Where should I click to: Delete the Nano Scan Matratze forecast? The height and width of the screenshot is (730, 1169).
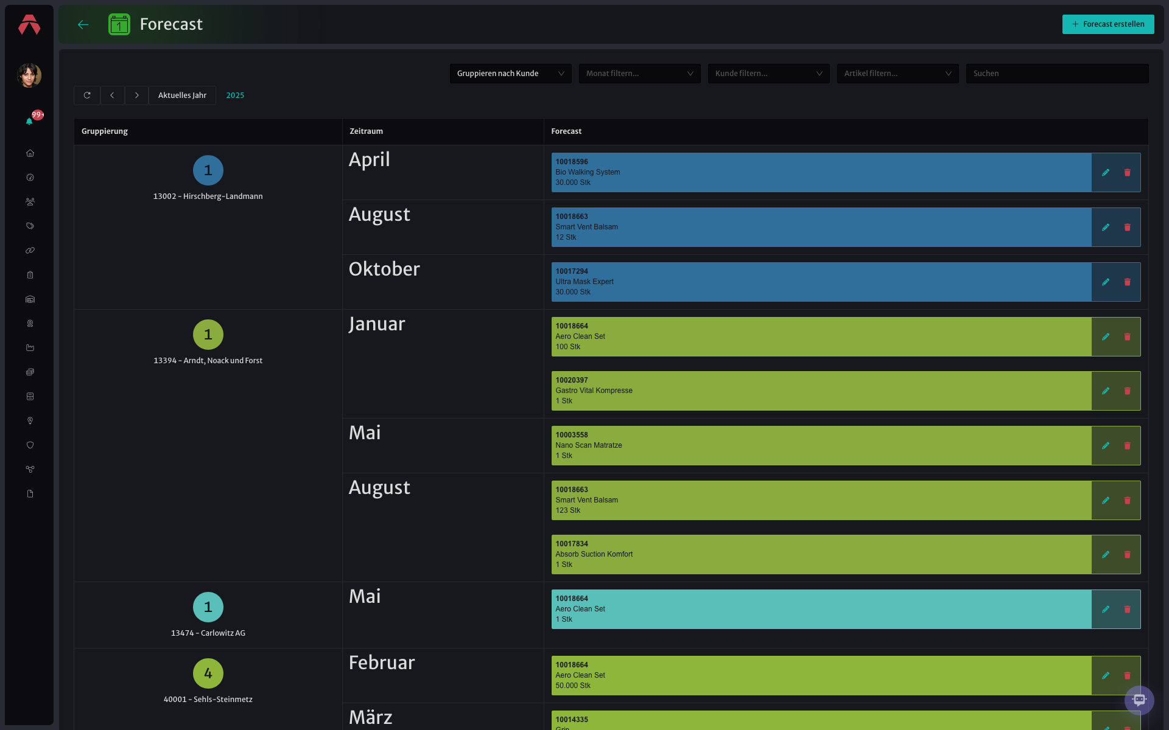coord(1127,446)
